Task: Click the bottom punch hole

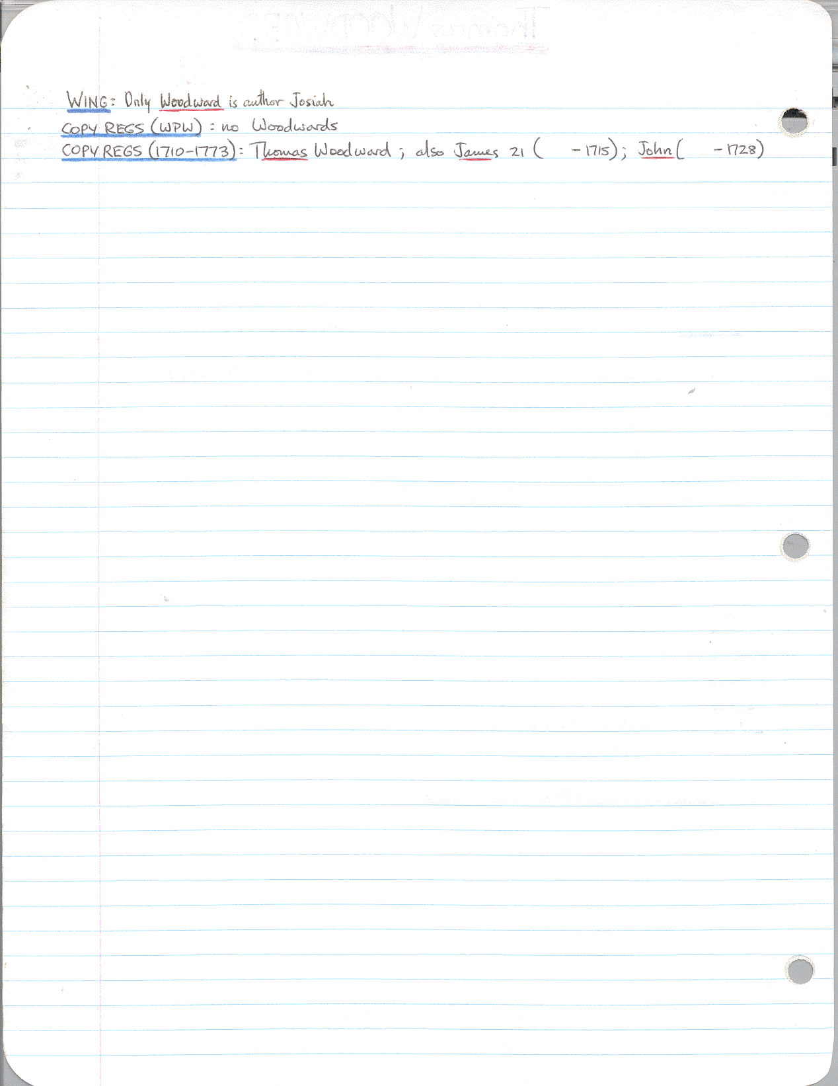Action: 800,970
